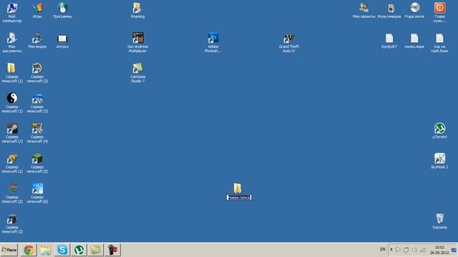
Task: Click the Show desktop button
Action: [x=454, y=250]
